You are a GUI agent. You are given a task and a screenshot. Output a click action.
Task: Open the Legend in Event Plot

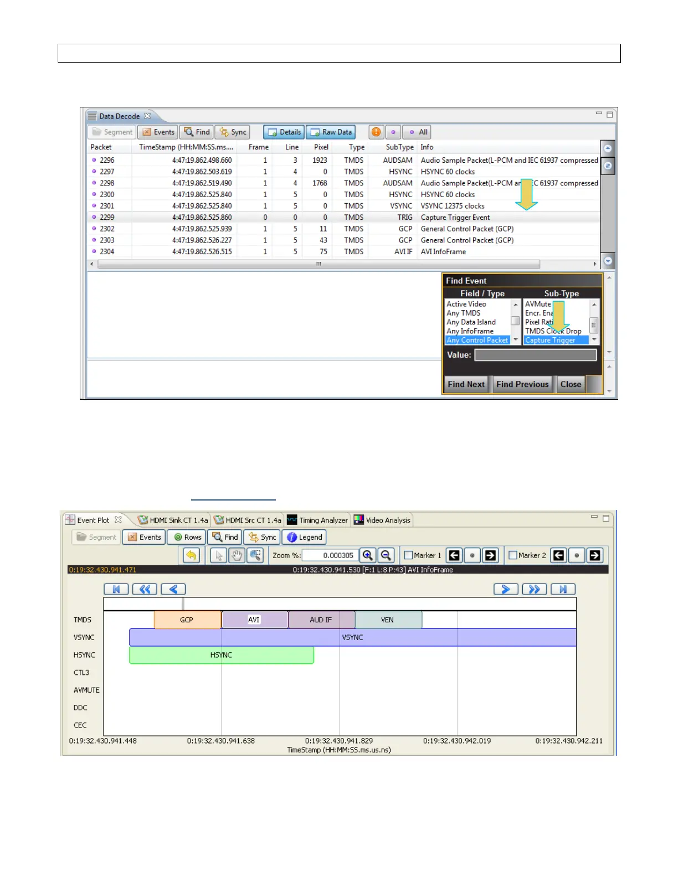(x=304, y=538)
